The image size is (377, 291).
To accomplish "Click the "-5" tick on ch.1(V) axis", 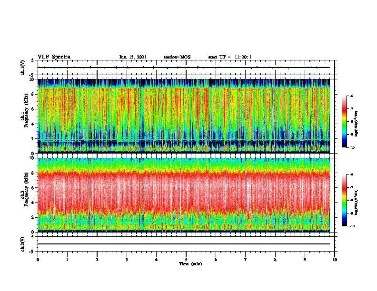I will click(x=32, y=75).
